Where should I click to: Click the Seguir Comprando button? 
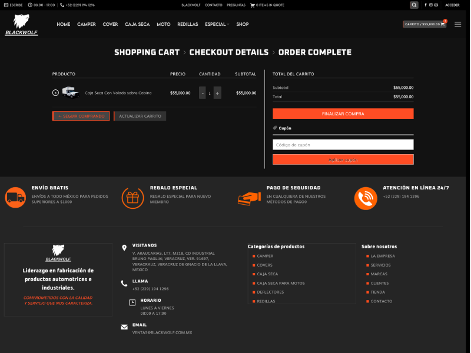point(81,116)
